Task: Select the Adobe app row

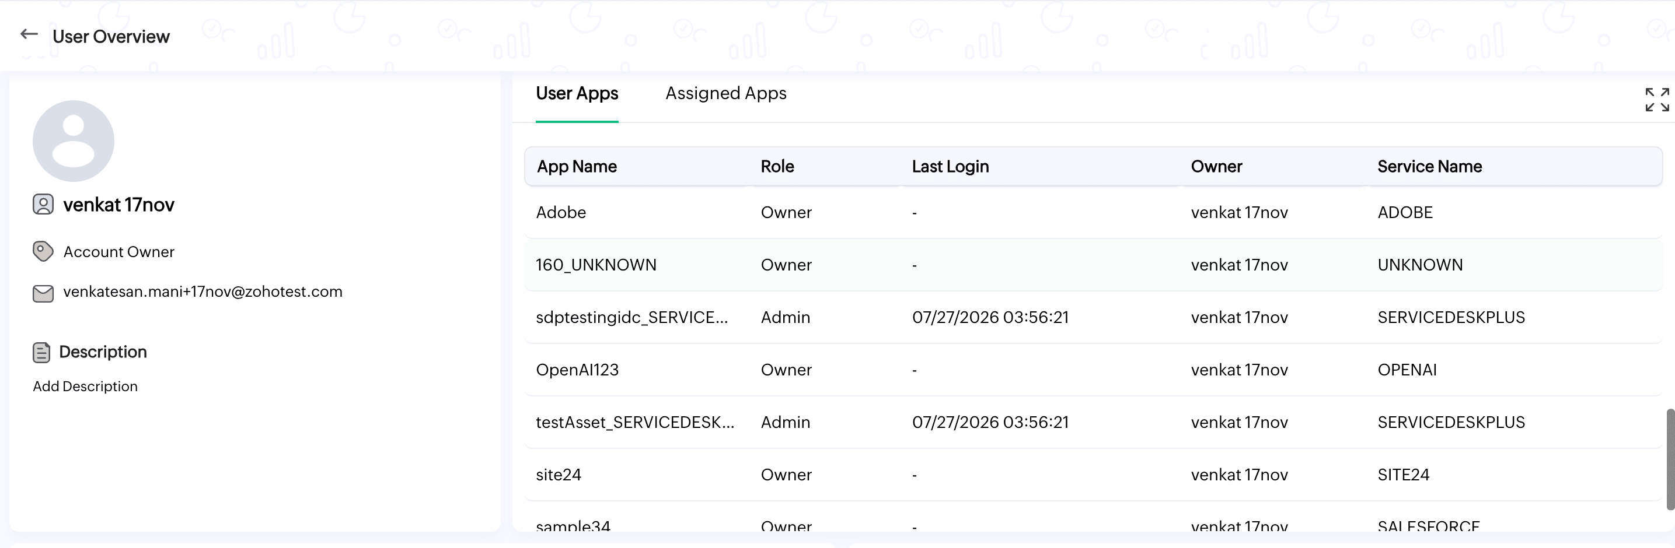Action: pos(1093,212)
